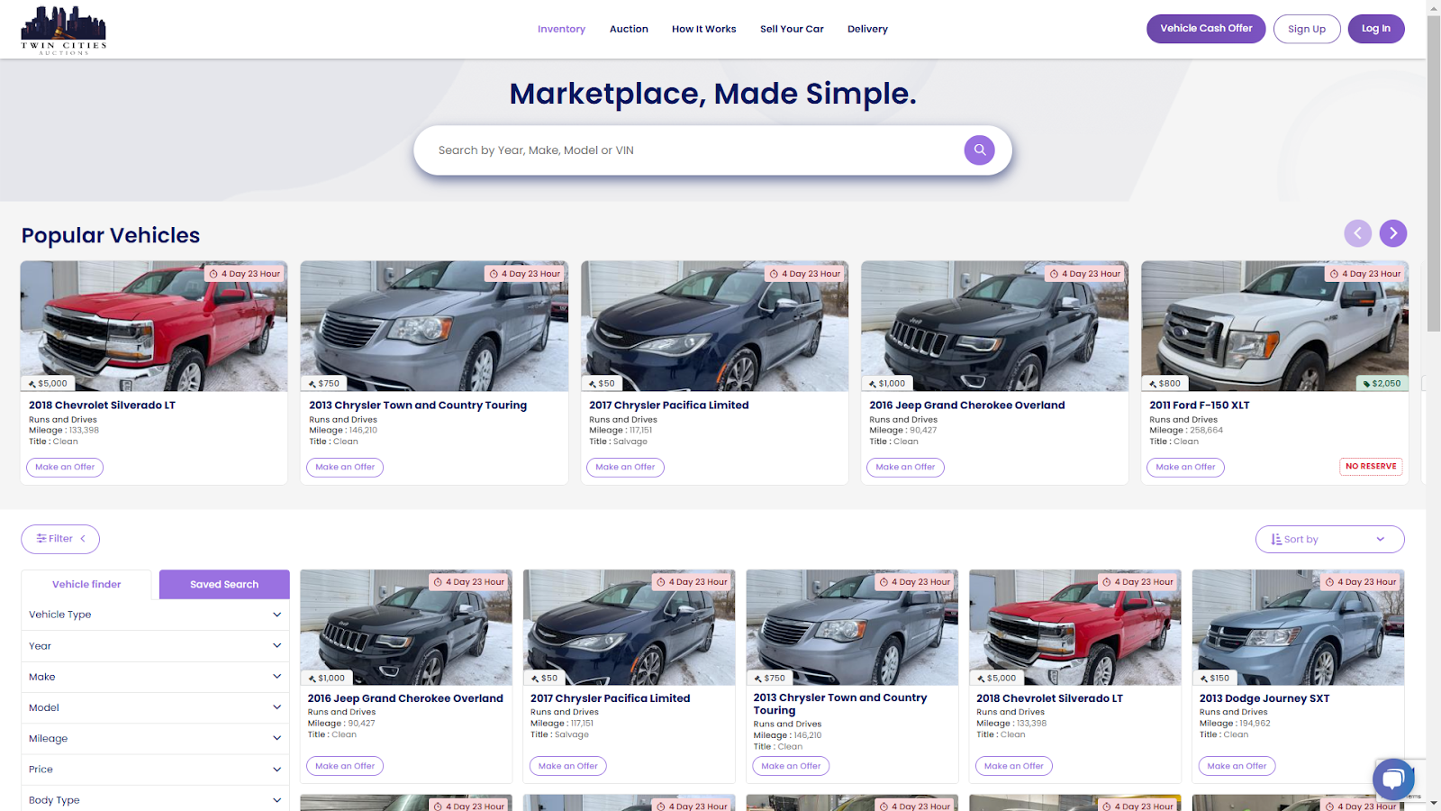Viewport: 1441px width, 811px height.
Task: Click the NO RESERVE badge on Ford F-150
Action: tap(1371, 467)
